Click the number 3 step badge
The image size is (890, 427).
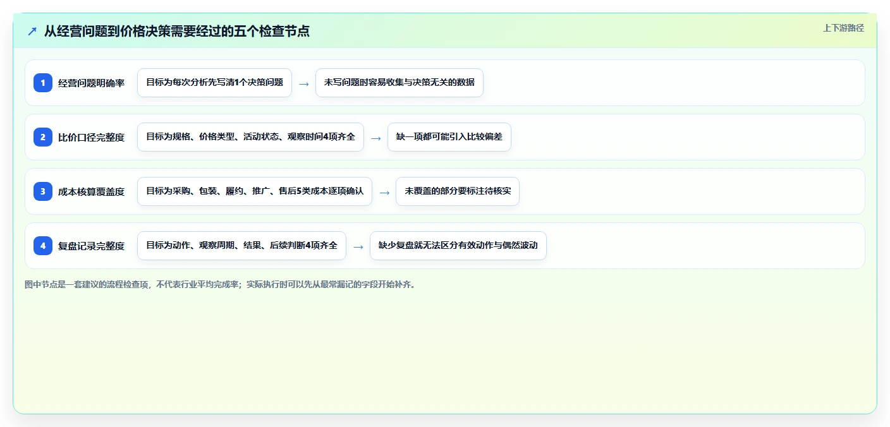pyautogui.click(x=43, y=191)
